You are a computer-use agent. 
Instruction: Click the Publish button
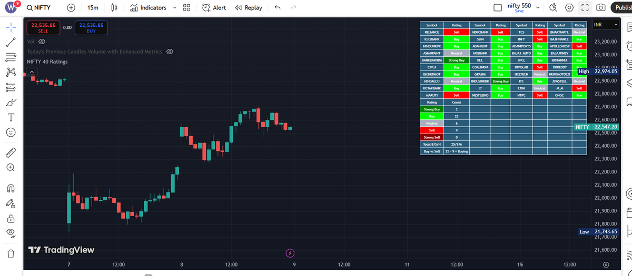(621, 8)
